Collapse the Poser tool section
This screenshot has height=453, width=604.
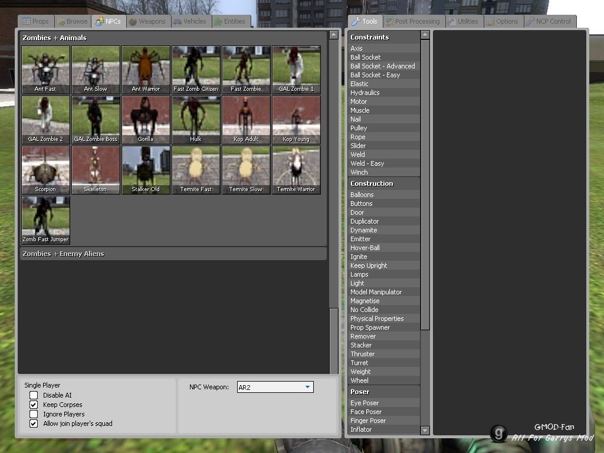(x=383, y=392)
